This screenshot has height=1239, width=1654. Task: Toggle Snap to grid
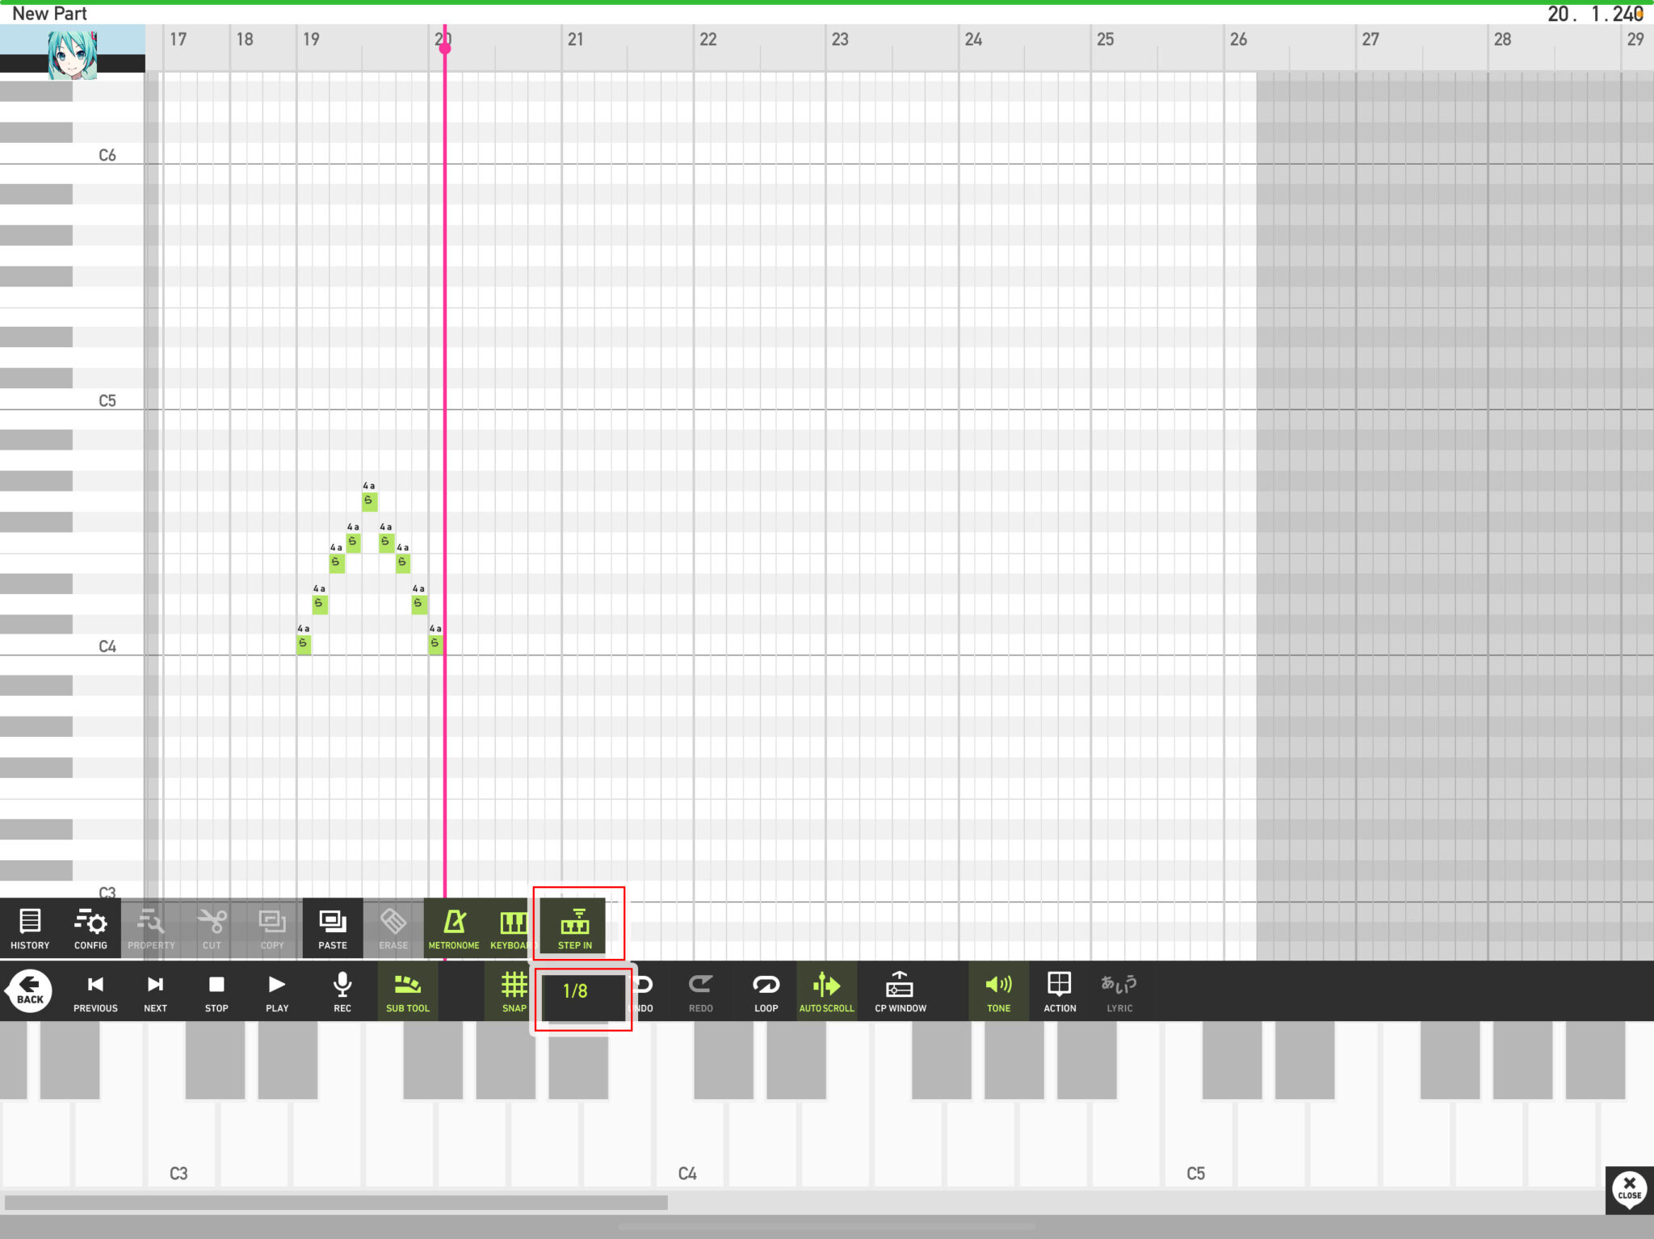click(513, 990)
